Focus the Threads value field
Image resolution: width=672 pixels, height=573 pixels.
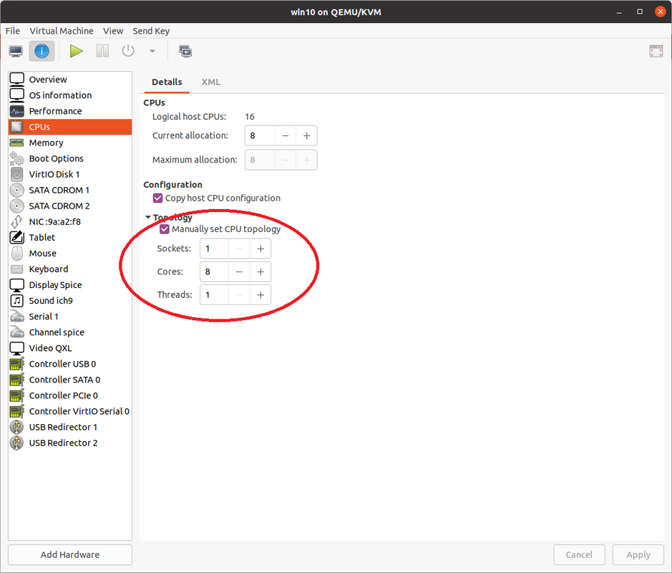(x=214, y=295)
